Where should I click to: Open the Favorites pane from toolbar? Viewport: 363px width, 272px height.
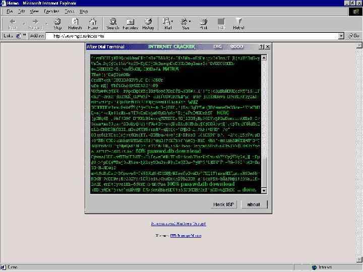(x=131, y=24)
